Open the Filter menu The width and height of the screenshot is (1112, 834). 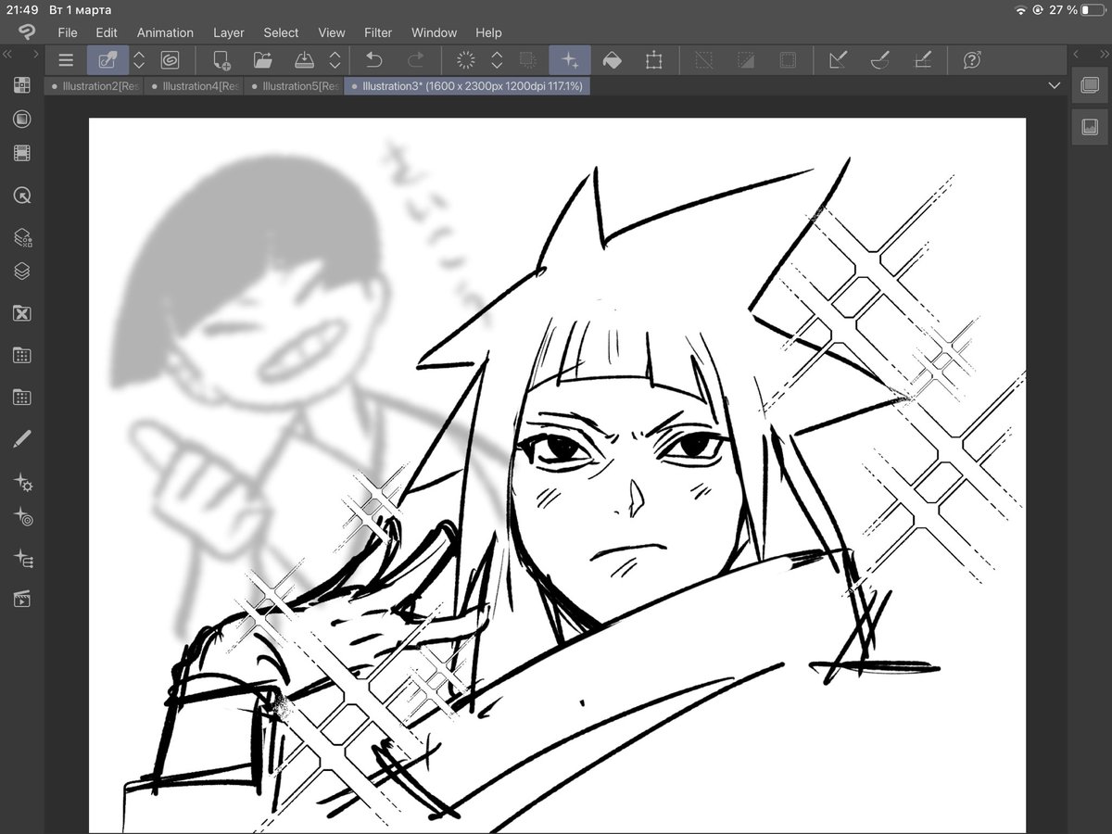(378, 32)
